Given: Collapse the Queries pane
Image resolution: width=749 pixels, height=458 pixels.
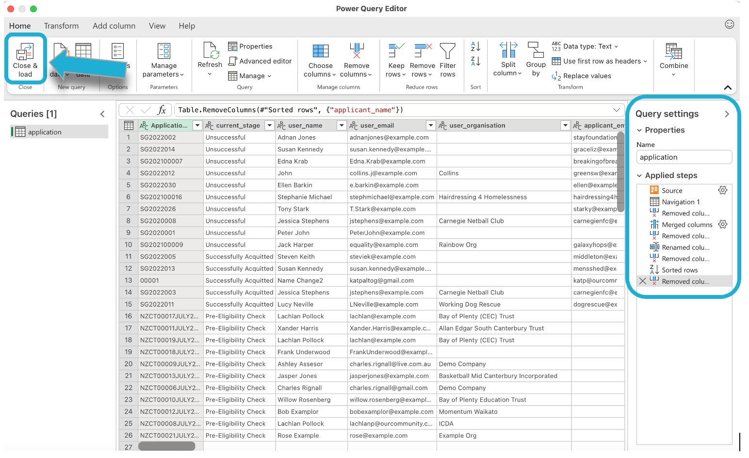Looking at the screenshot, I should (x=102, y=114).
